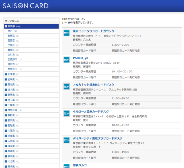The height and width of the screenshot is (168, 184).
Task: Expand the 岩手県 (1) area
Action: [32, 79]
